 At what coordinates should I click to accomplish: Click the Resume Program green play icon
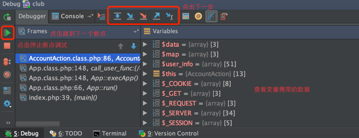tap(7, 33)
